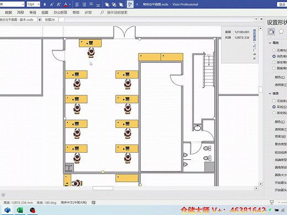Pin the shape data window
Image resolution: width=287 pixels, height=215 pixels.
pyautogui.click(x=254, y=54)
